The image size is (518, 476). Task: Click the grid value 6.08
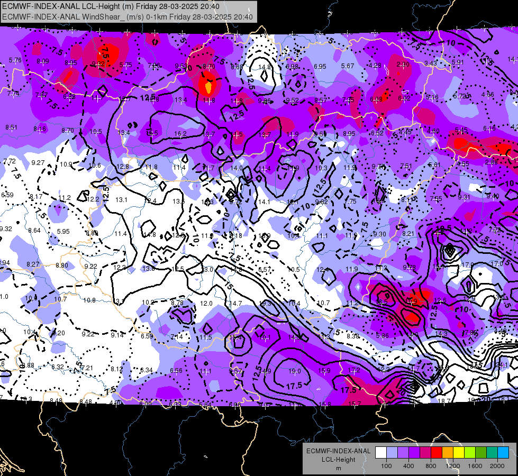click(376, 99)
